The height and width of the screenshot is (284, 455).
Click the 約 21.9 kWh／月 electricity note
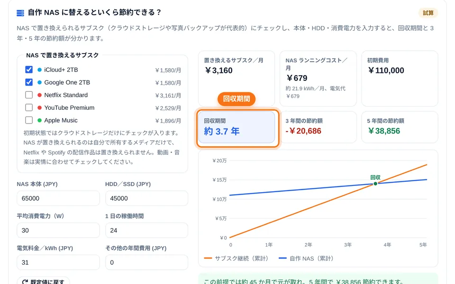316,92
